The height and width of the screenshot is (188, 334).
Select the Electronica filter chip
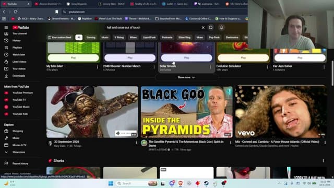tap(232, 37)
